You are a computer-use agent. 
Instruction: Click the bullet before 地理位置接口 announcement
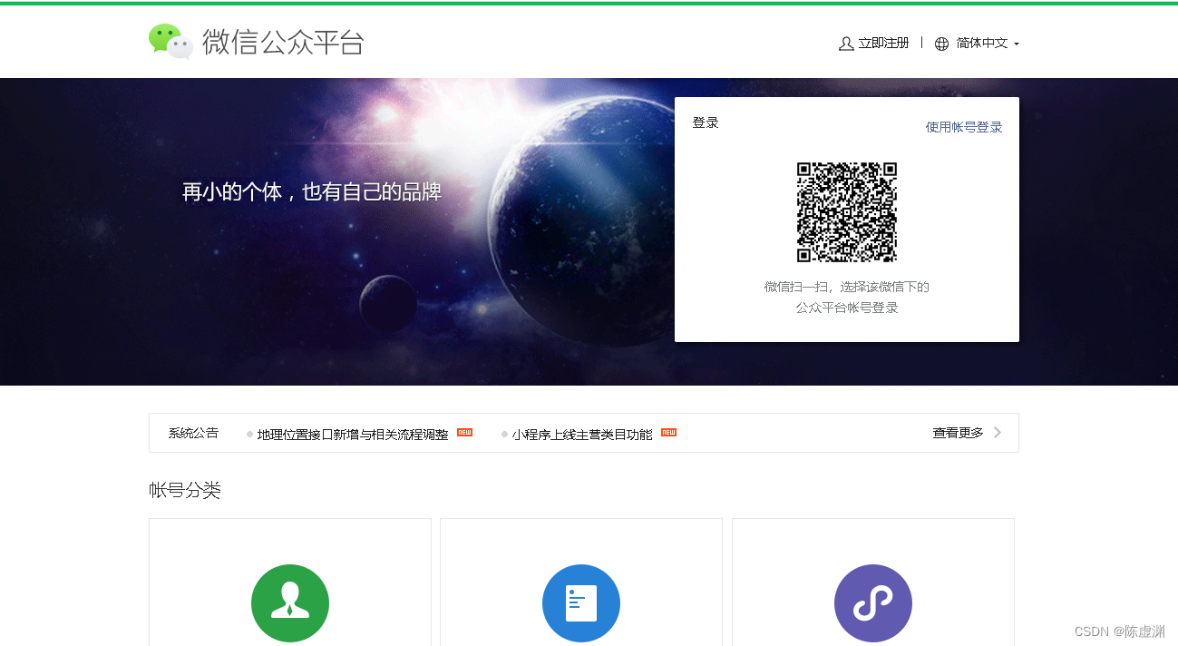pos(249,434)
